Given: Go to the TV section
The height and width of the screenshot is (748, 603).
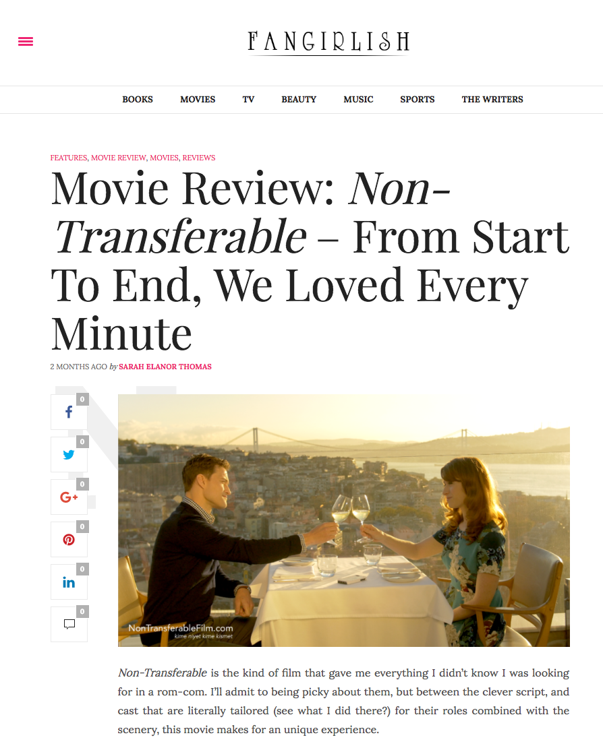Looking at the screenshot, I should coord(248,99).
